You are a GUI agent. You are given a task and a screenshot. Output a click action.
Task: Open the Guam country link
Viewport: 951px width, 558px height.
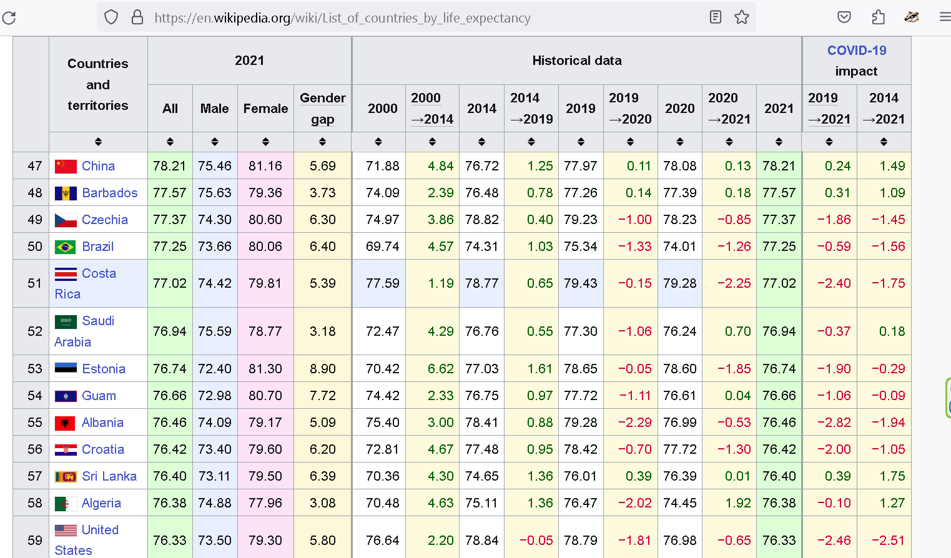(99, 396)
